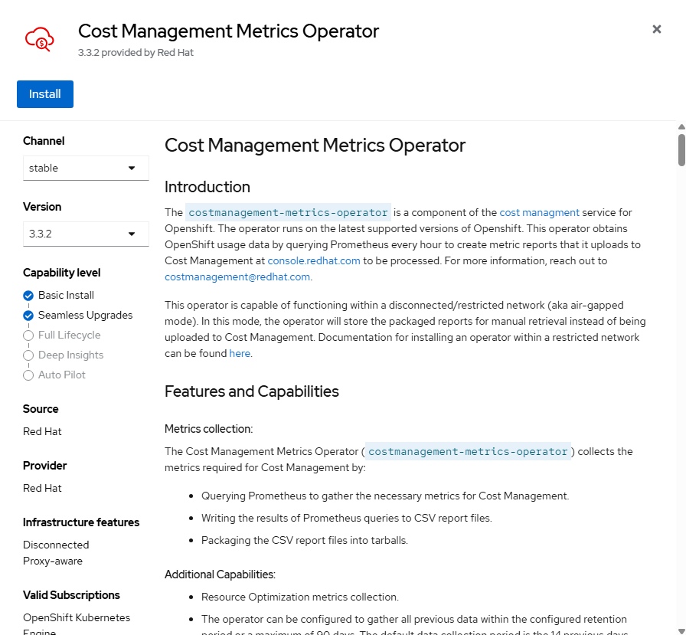Click the '3.3.2 provided by Red Hat' subtitle
Image resolution: width=686 pixels, height=635 pixels.
click(136, 53)
